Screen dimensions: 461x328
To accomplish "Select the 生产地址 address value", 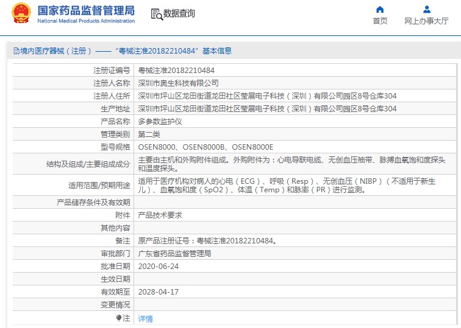I will pyautogui.click(x=267, y=109).
